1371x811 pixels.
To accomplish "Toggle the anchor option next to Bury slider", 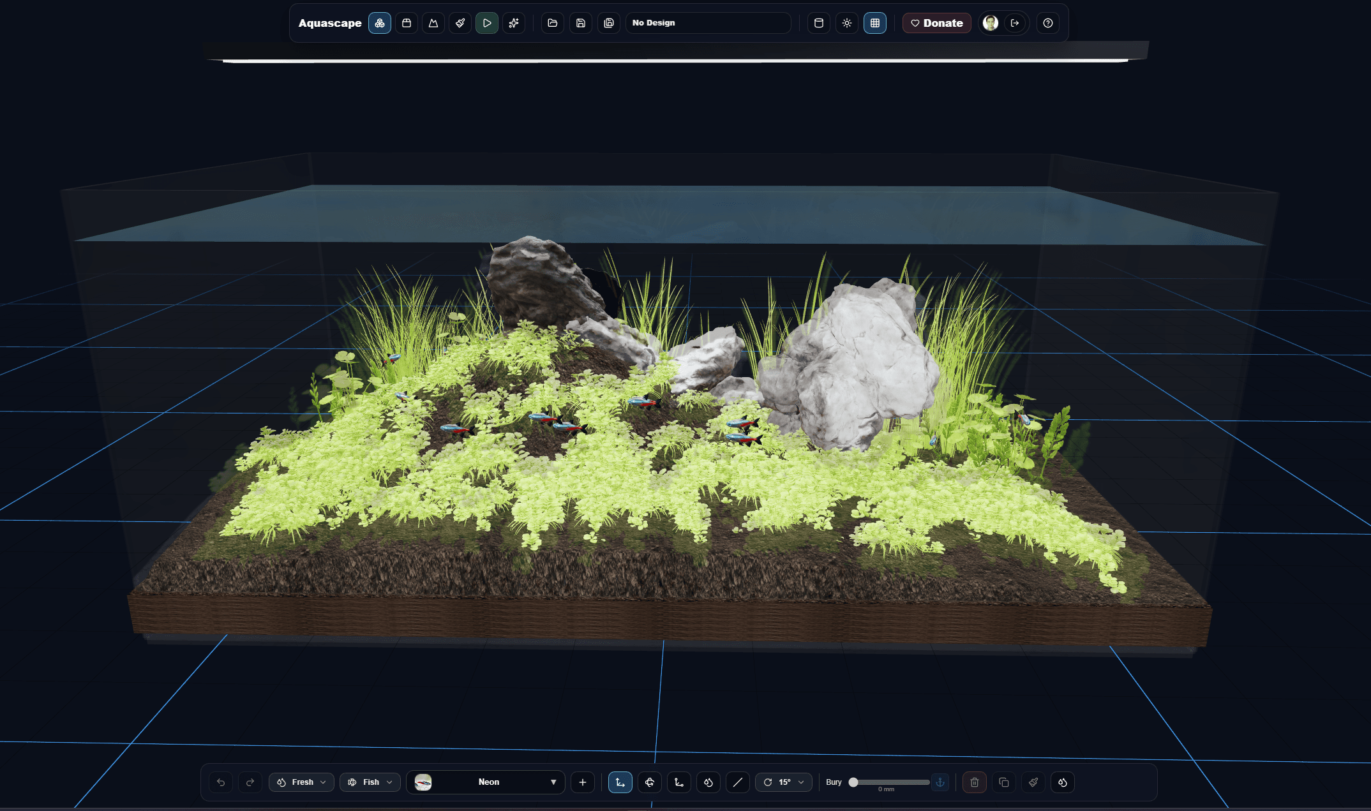I will [x=940, y=782].
